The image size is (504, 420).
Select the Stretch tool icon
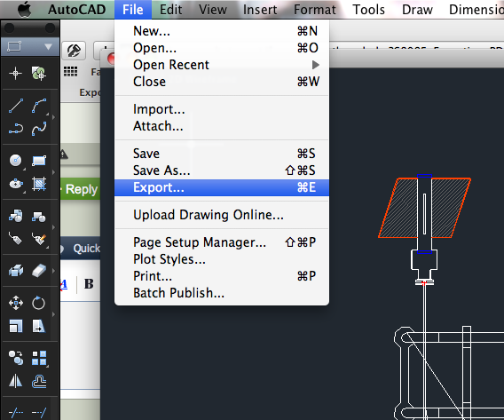39,326
